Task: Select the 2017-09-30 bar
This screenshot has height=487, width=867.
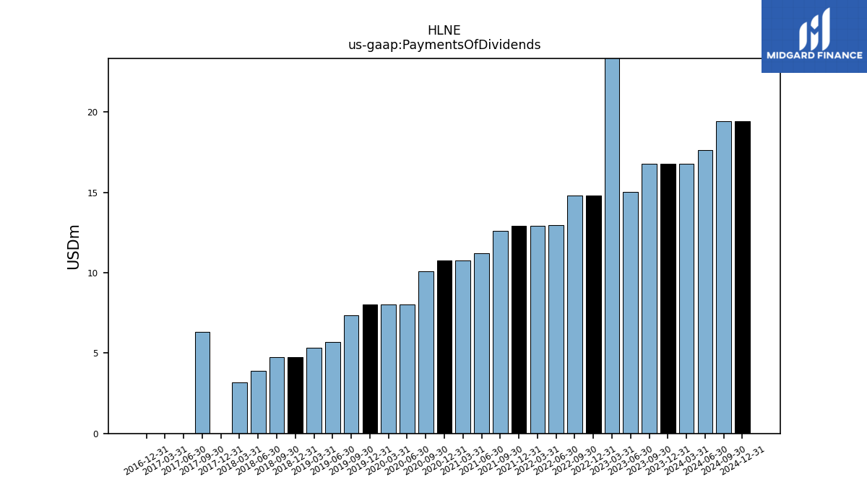Action: [202, 382]
